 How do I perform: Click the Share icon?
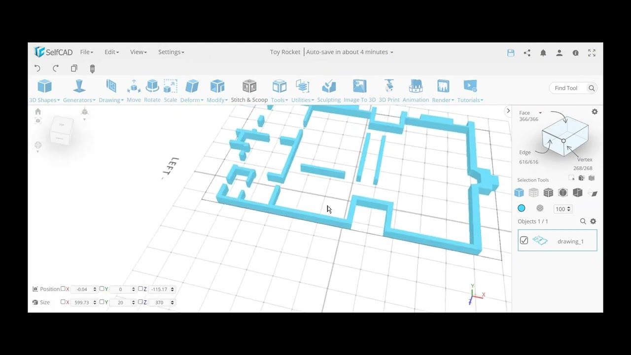pos(527,53)
